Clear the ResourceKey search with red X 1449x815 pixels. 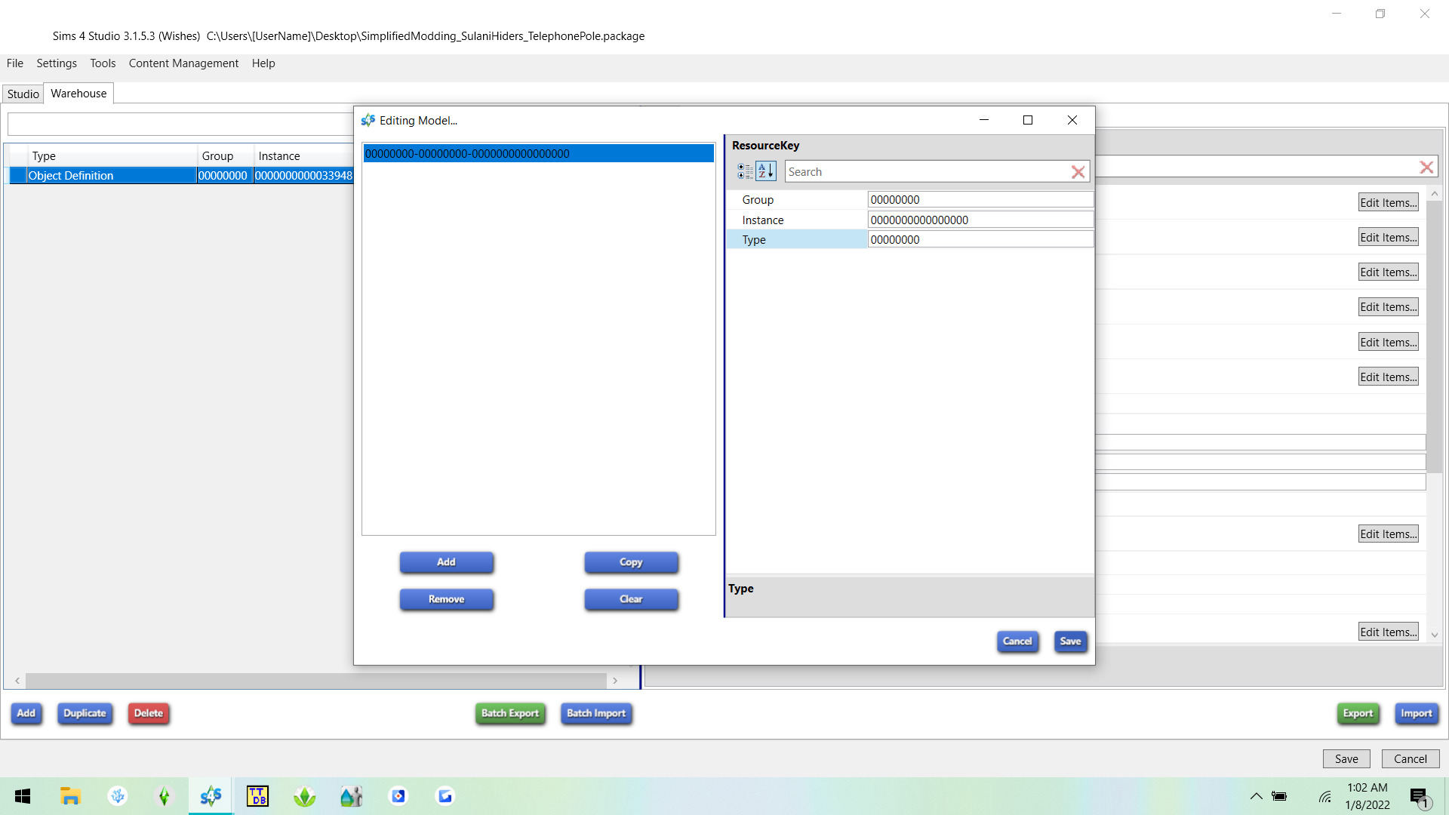point(1078,172)
